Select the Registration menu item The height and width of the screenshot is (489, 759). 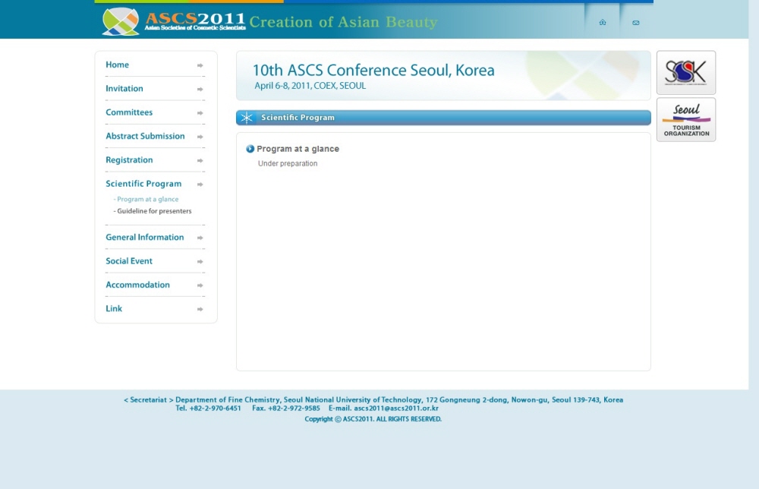(129, 160)
